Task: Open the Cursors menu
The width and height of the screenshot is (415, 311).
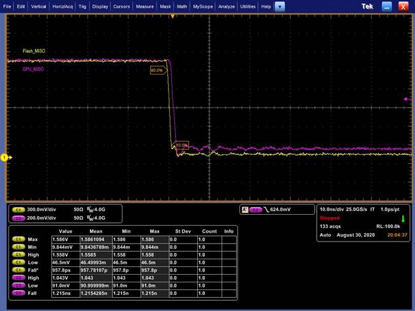Action: 121,6
